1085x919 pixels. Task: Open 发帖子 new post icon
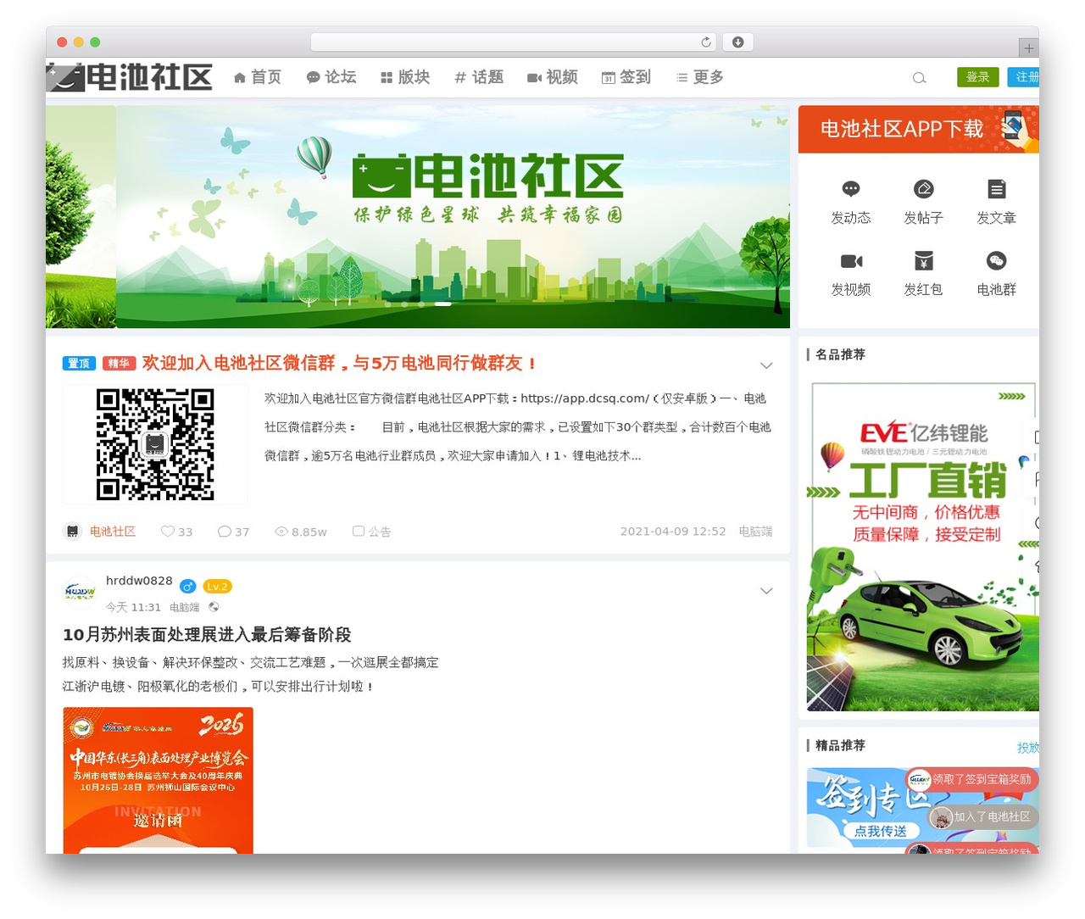point(923,190)
